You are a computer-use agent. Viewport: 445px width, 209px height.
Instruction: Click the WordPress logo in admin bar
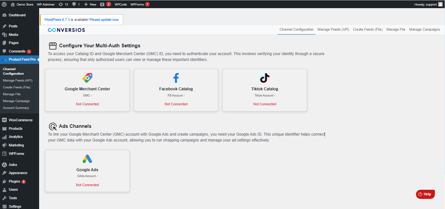coord(4,4)
